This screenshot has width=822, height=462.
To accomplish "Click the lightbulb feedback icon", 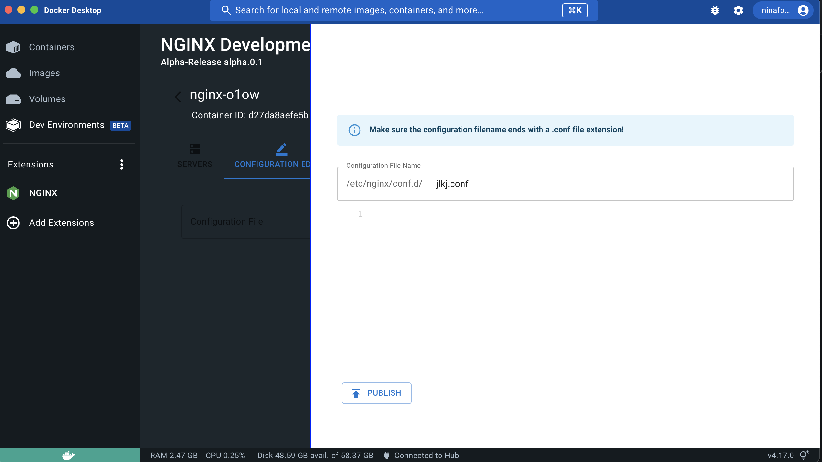I will tap(805, 455).
